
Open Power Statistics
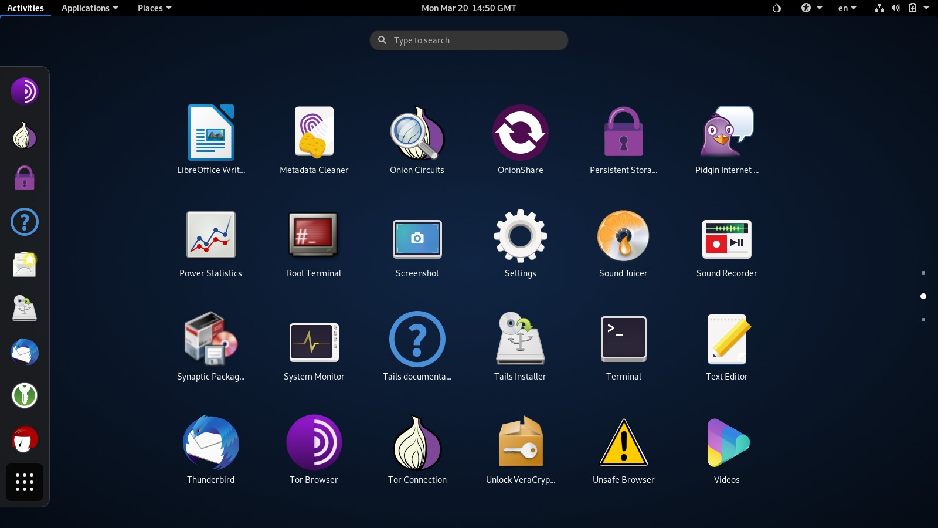pyautogui.click(x=211, y=243)
